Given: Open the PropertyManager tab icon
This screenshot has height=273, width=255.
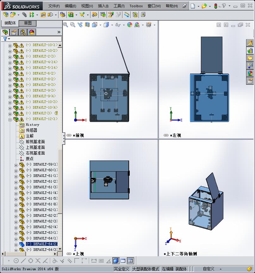Looking at the screenshot, I should [x=14, y=32].
